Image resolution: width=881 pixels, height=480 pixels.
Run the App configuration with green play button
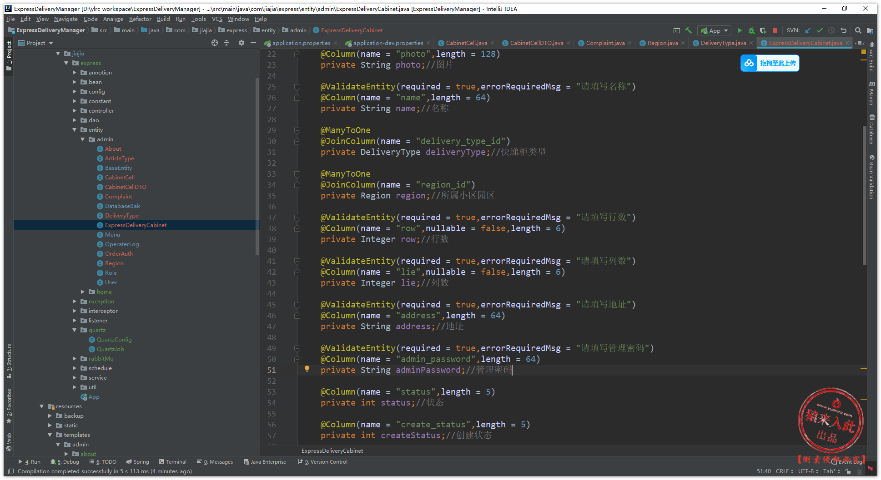click(740, 30)
